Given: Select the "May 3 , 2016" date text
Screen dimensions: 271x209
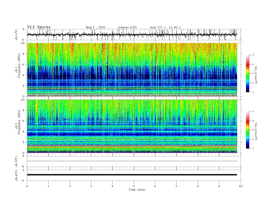Looking at the screenshot, I should 95,27.
